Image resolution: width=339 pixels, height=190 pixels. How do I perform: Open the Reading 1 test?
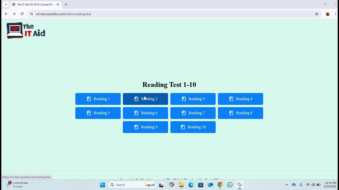pos(98,99)
